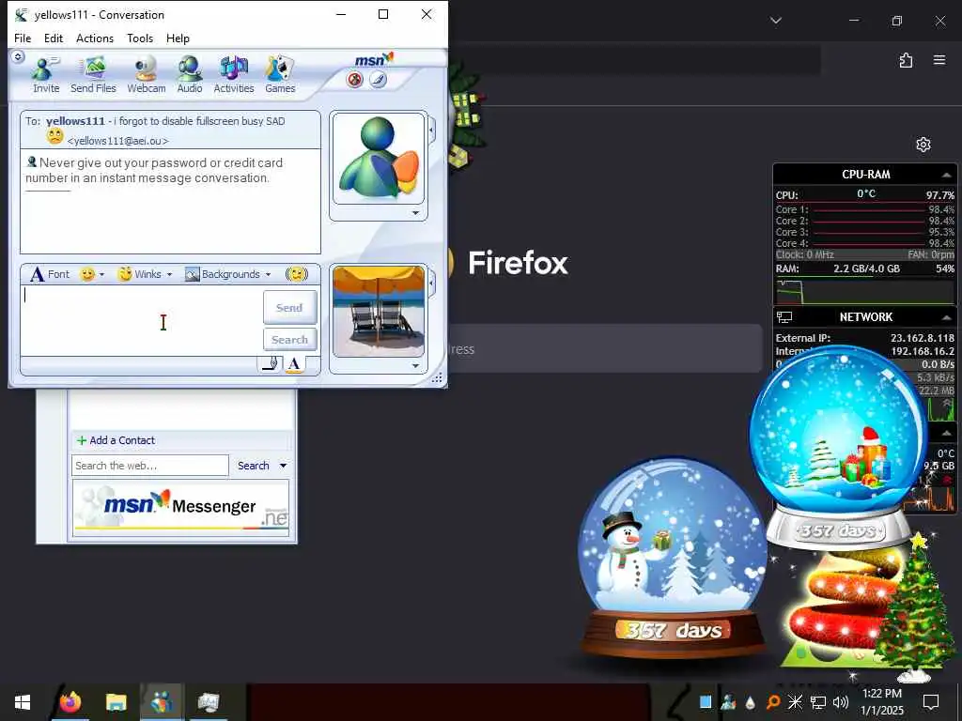
Task: Click my beach umbrella display picture
Action: click(x=379, y=311)
